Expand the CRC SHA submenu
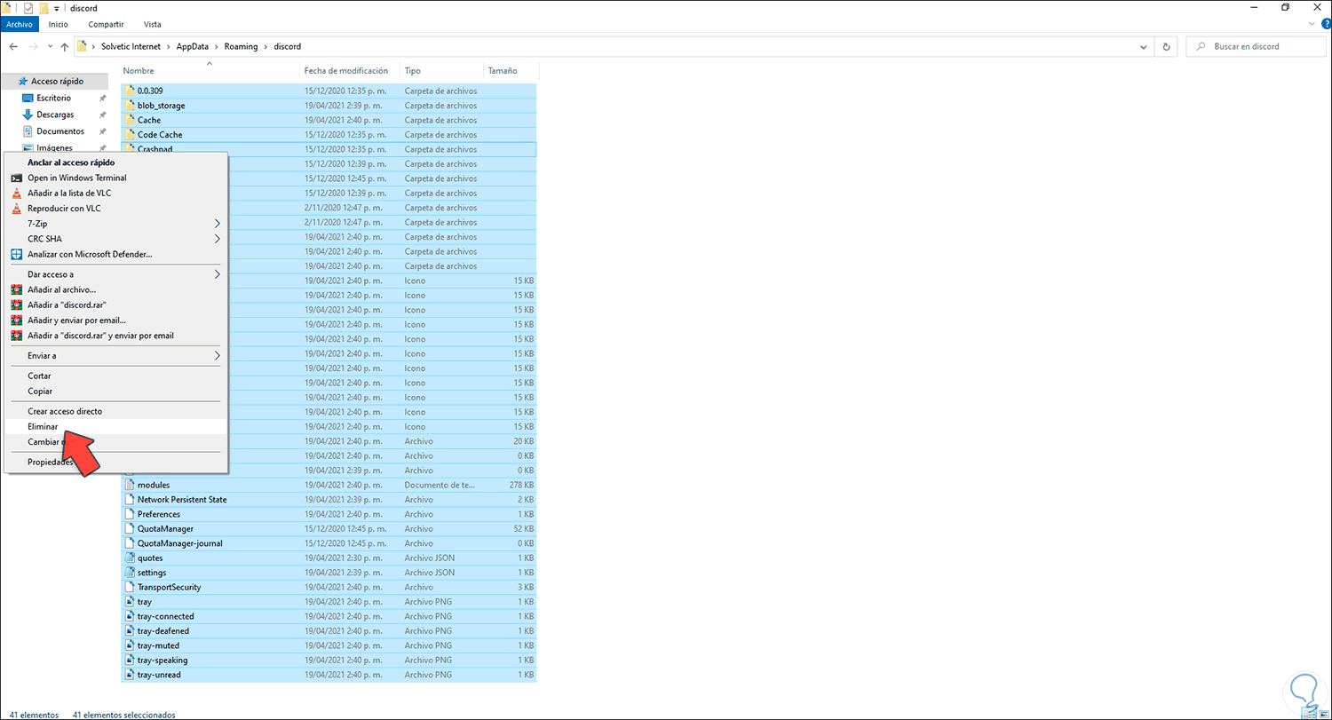Screen dimensions: 1332x720 [x=116, y=239]
